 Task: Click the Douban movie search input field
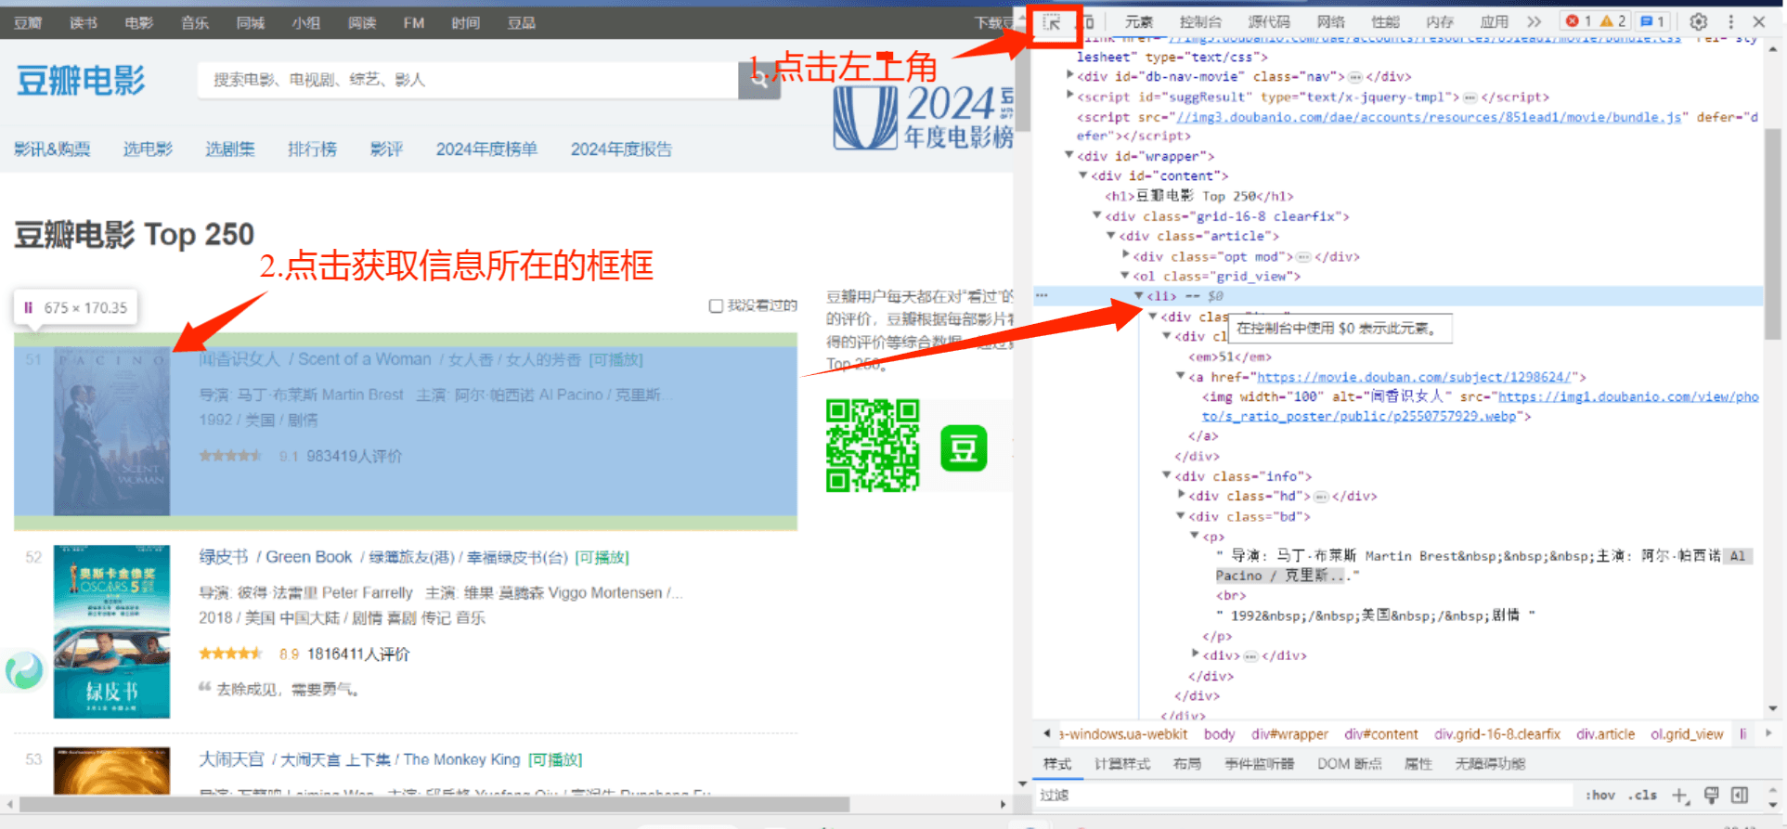click(x=468, y=80)
